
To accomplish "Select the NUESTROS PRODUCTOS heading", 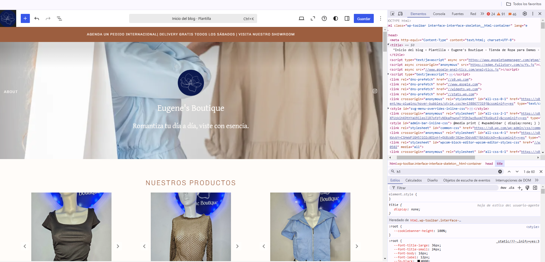I will pyautogui.click(x=191, y=183).
